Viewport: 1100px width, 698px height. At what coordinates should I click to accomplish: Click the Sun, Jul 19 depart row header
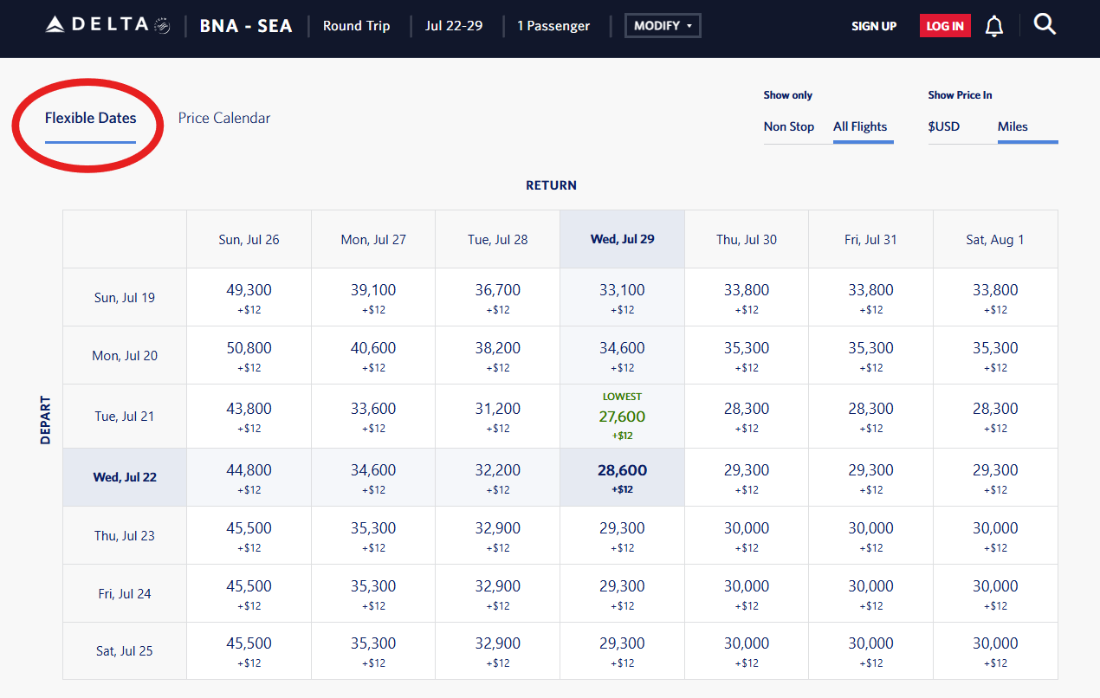coord(125,297)
